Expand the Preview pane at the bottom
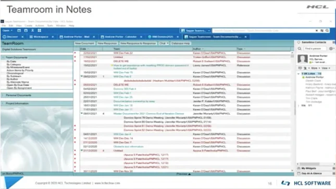The width and height of the screenshot is (336, 189). (184, 174)
